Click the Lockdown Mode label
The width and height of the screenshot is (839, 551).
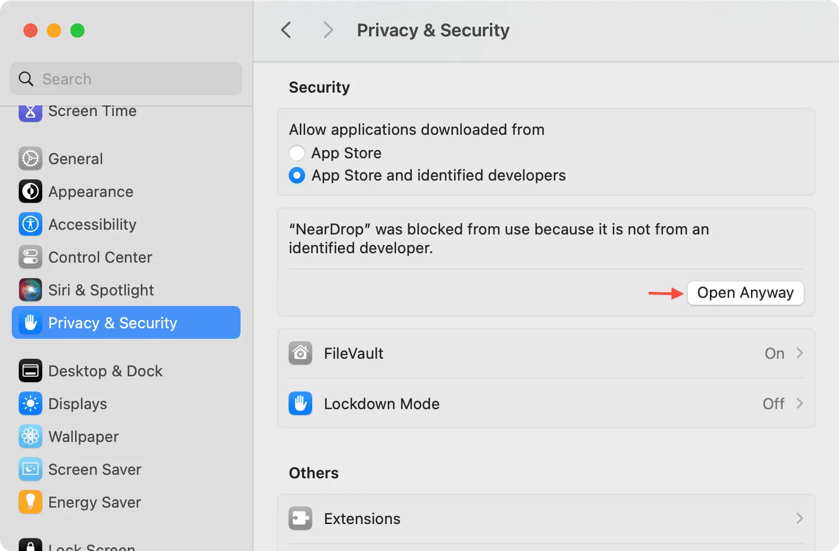tap(381, 404)
